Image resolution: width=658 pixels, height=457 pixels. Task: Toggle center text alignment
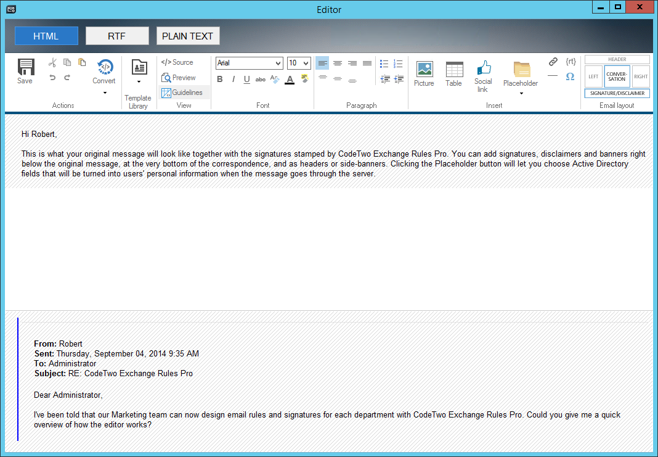pos(338,63)
